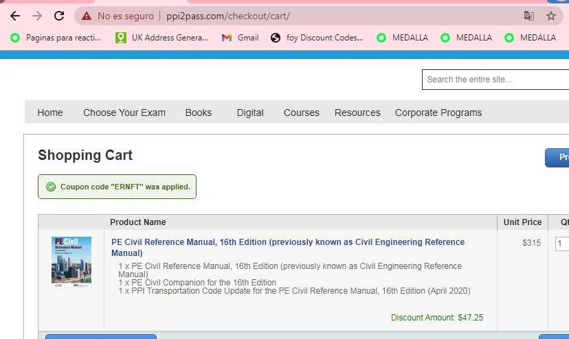Focus the 'Search the entire site...' field
Viewport: 569px width, 339px height.
tap(495, 80)
